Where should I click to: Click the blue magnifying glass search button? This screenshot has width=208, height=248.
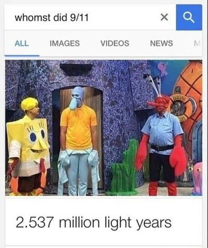(x=189, y=17)
